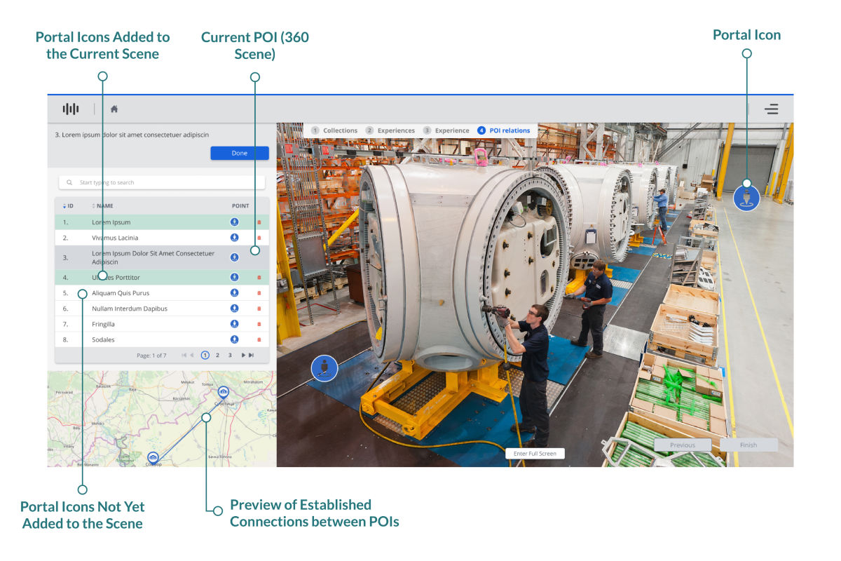
Task: Click the Previous button
Action: [x=683, y=445]
